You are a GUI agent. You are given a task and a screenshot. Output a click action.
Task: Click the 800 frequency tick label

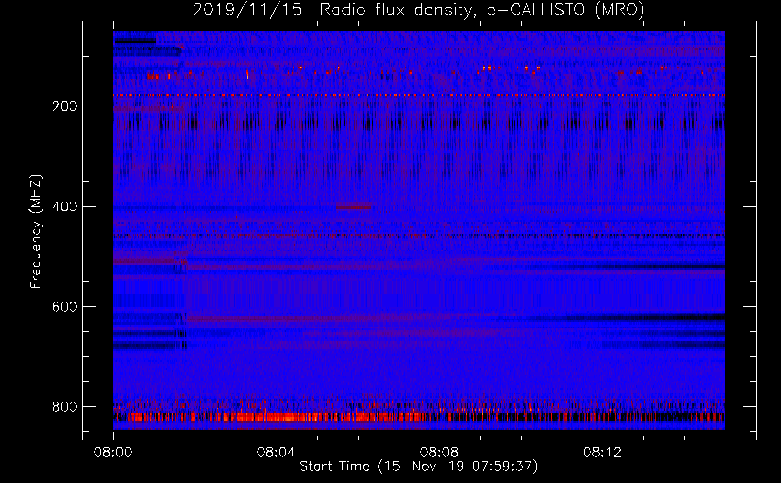[x=65, y=407]
